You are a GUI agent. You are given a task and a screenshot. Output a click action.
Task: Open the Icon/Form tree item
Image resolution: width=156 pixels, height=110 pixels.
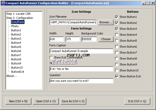point(18,22)
